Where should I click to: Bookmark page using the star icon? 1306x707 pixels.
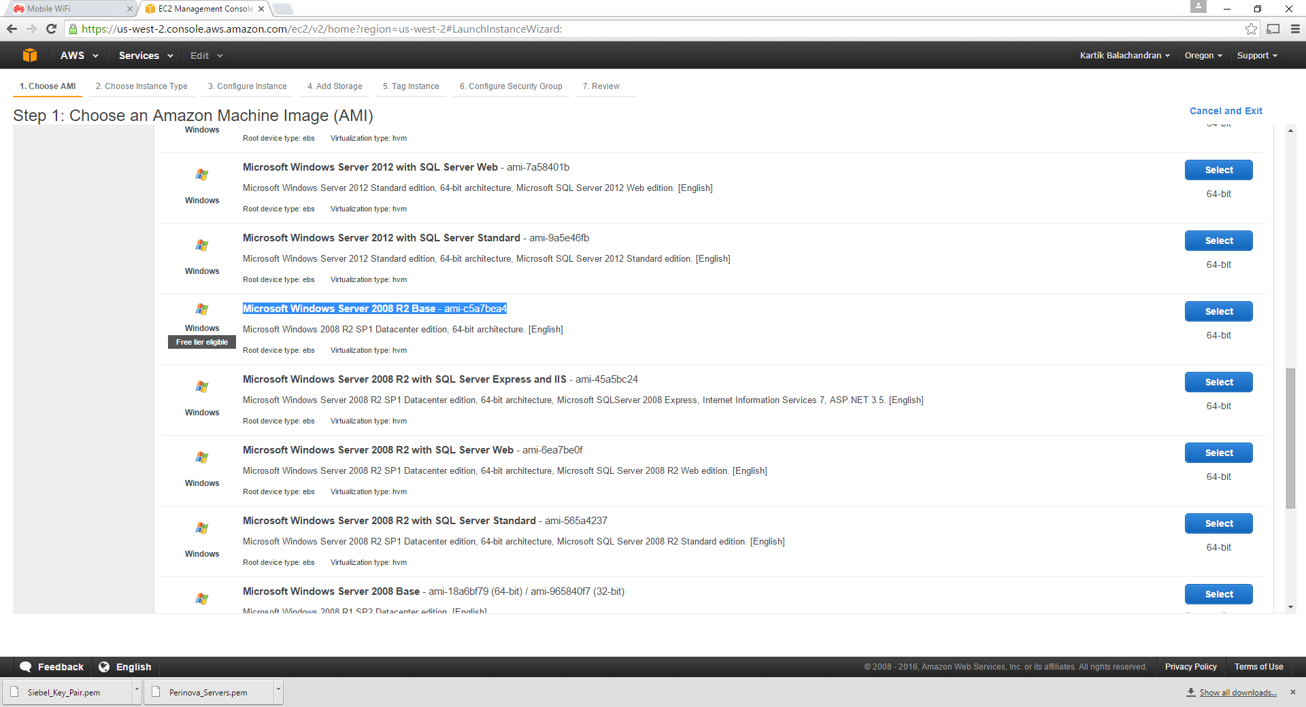point(1251,29)
